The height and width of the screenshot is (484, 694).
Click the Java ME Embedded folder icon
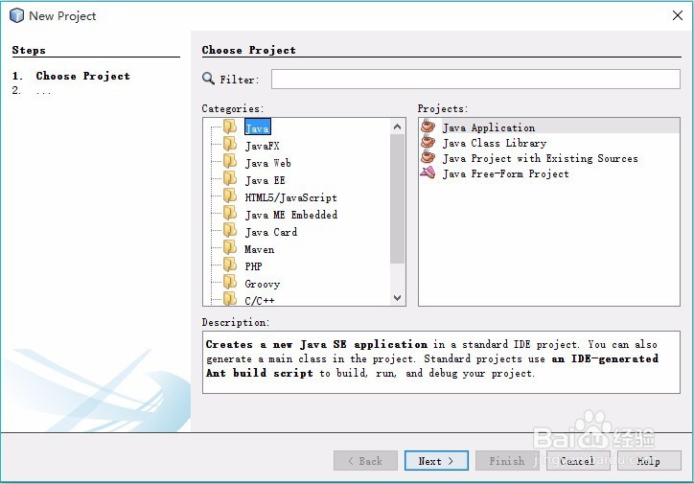(x=230, y=213)
